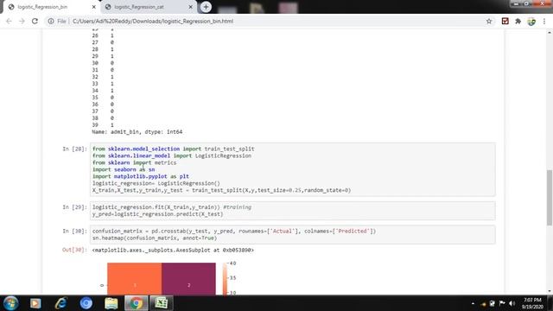Screen dimensions: 553x311
Task: Click the logistic_regression.fit code line
Action: tap(172, 207)
